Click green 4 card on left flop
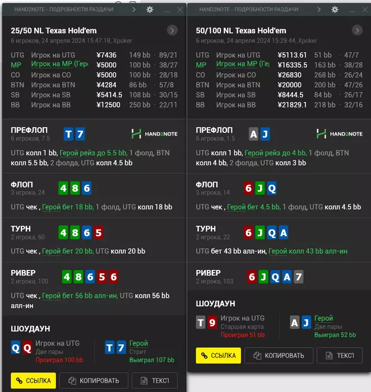371x392 pixels. click(x=63, y=188)
